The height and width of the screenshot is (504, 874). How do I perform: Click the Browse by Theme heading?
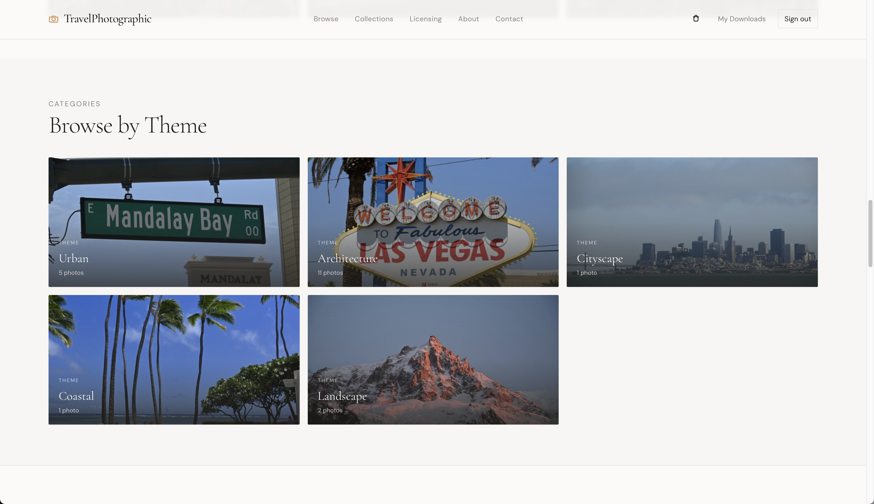[x=128, y=125]
